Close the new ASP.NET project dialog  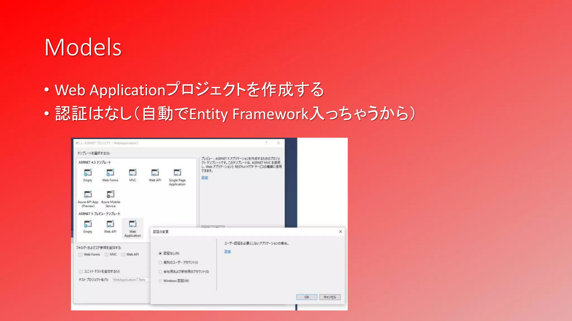pos(278,143)
